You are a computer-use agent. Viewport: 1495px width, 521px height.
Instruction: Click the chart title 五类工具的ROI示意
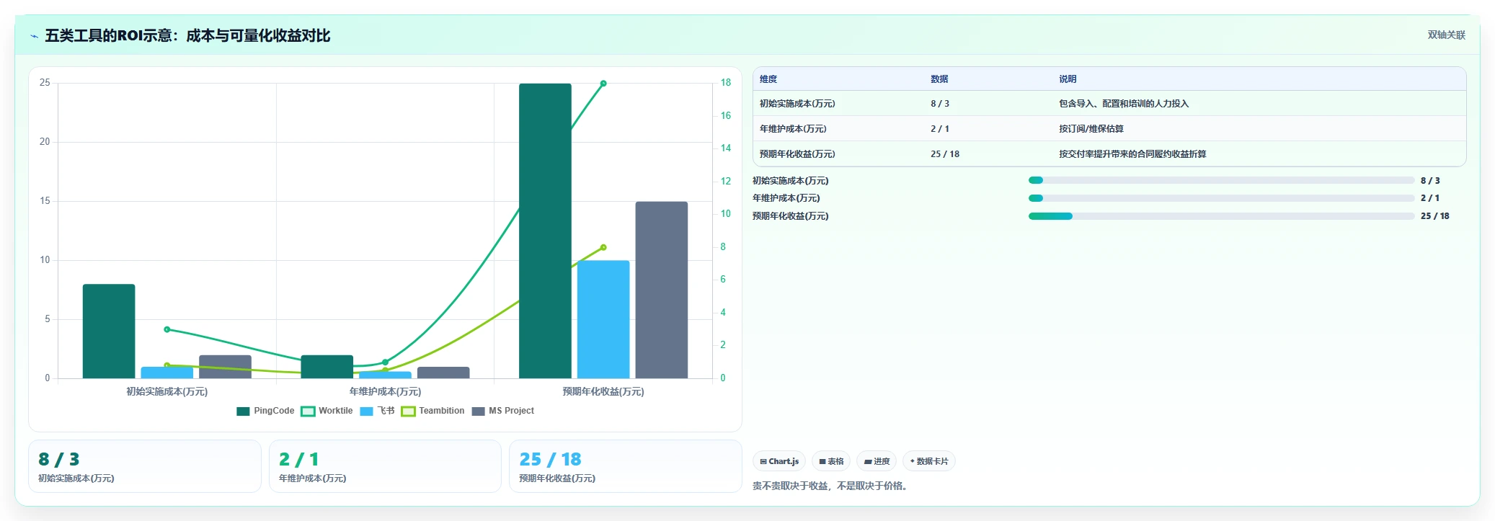[187, 36]
